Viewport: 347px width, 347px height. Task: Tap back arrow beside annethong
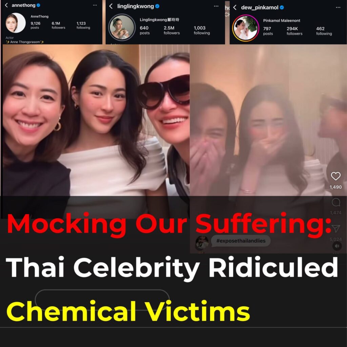point(6,5)
